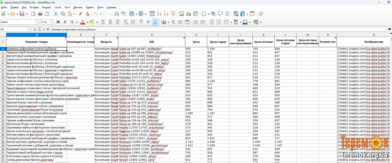
Task: Open the Формат menu
Action: pyautogui.click(x=46, y=7)
